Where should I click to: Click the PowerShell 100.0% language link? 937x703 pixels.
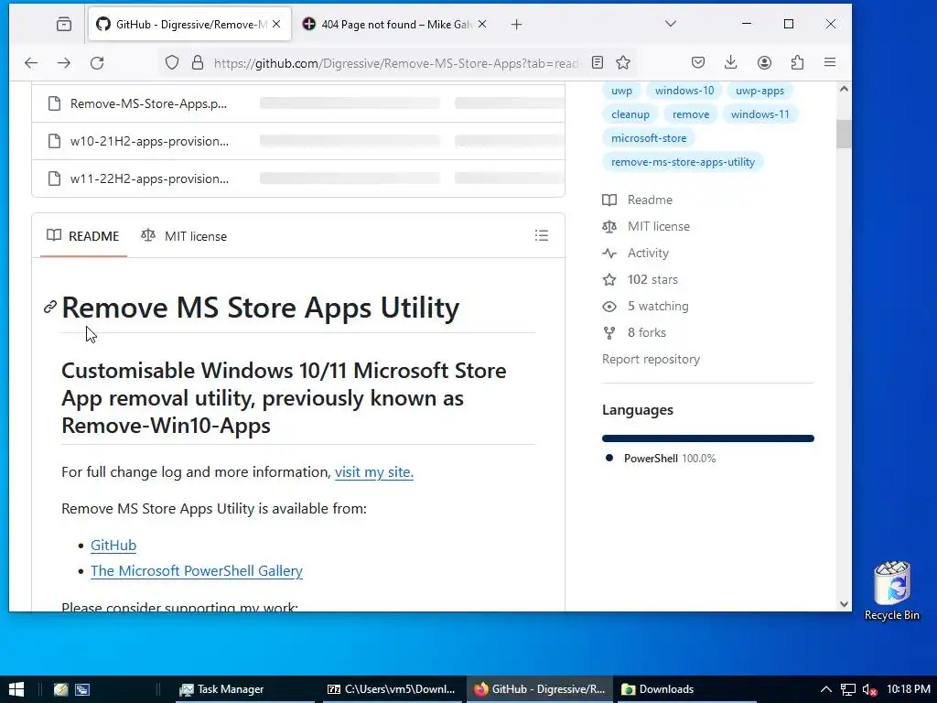(x=661, y=459)
